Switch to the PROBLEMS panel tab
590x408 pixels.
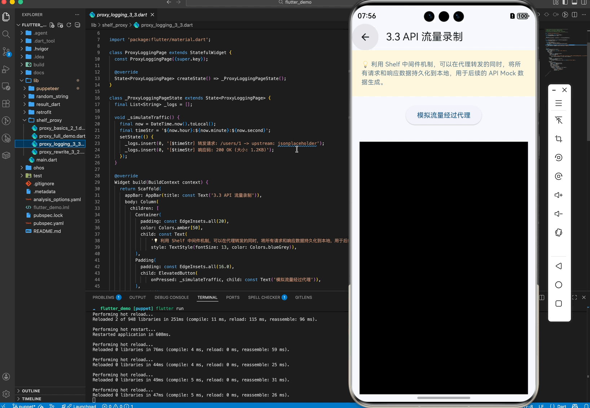(x=107, y=297)
